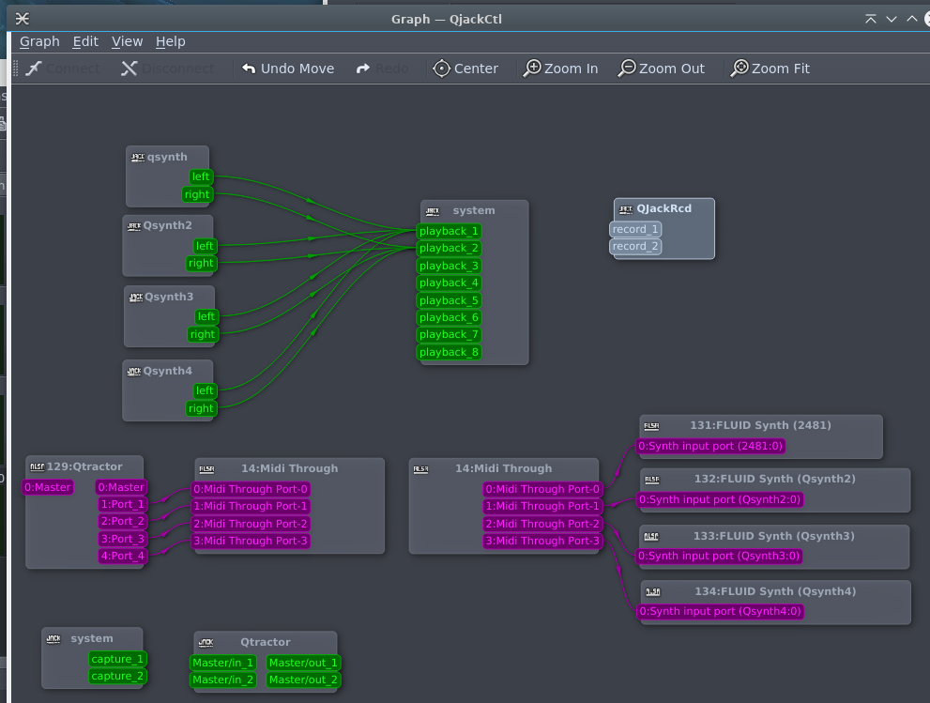Click the Zoom Fit magnifier icon
The height and width of the screenshot is (703, 930).
point(739,69)
